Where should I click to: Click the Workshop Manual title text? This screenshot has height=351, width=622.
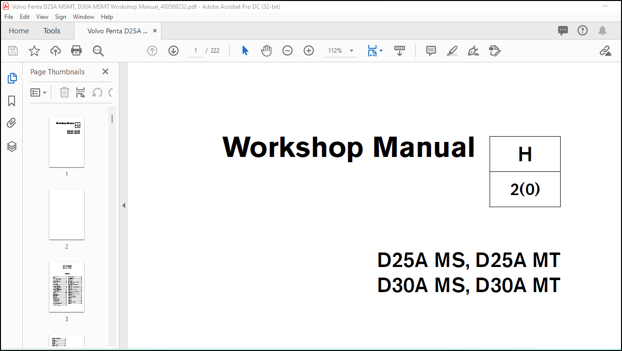(348, 147)
